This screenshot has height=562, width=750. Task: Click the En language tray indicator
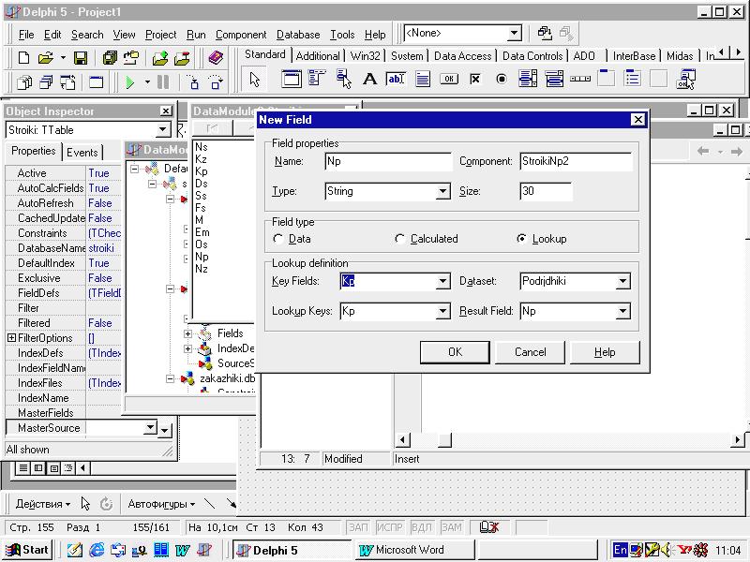620,550
